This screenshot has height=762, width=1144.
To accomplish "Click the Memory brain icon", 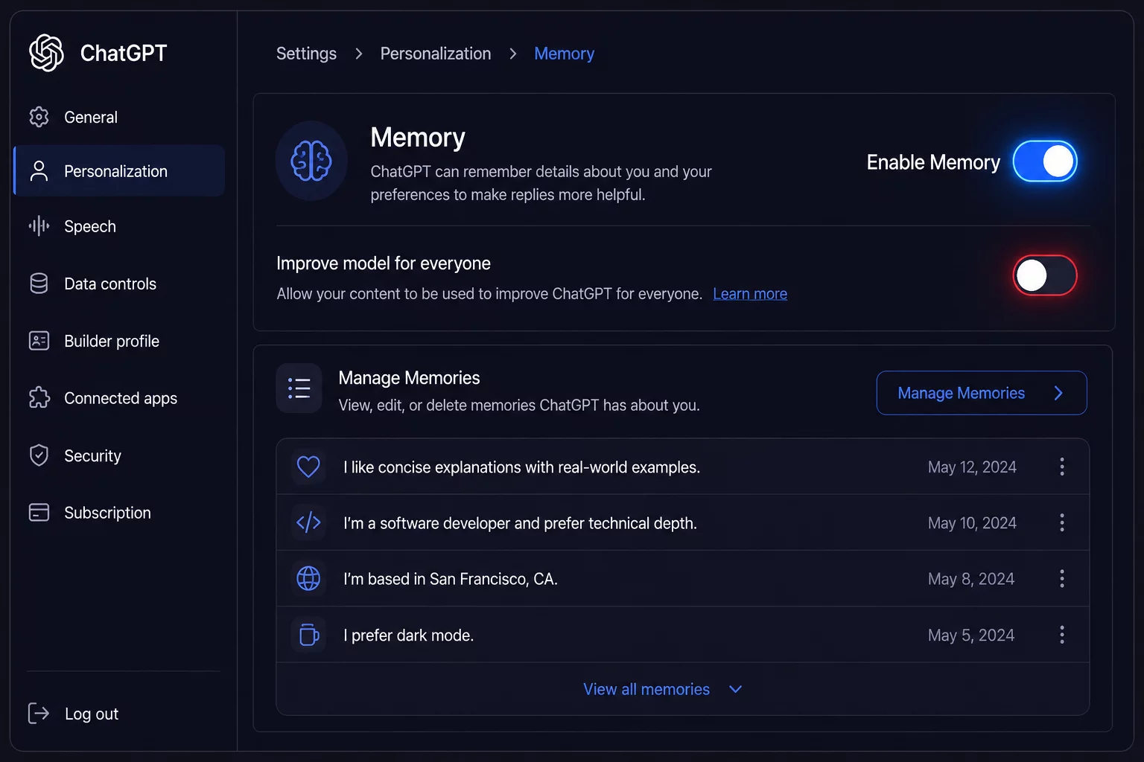I will (x=311, y=161).
